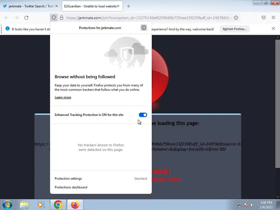Click the padlock site security icon
Viewport: 280px width, 210px height.
62,17
